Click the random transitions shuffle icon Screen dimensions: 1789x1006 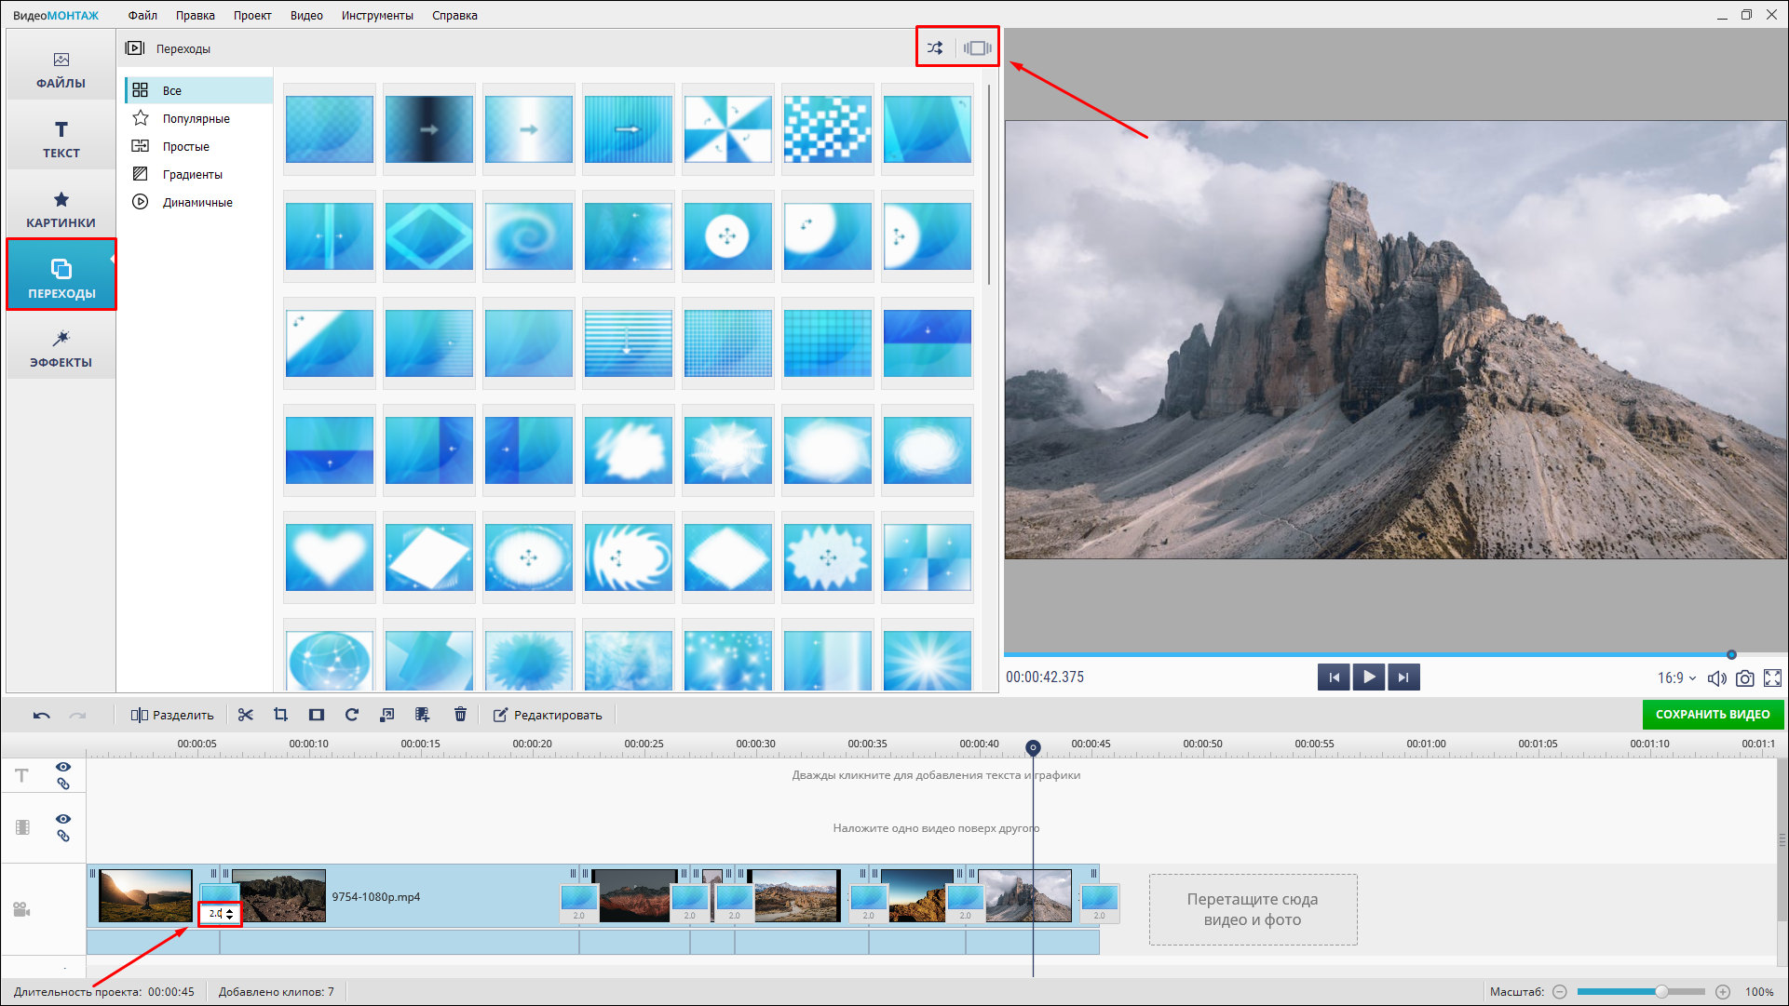935,48
